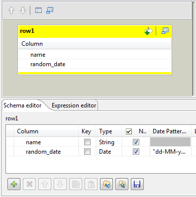Click the vertical scrollbar of mapping panel
This screenshot has width=196, height=197.
point(194,49)
